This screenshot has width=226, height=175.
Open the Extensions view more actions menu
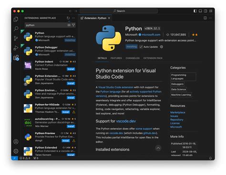(x=73, y=18)
